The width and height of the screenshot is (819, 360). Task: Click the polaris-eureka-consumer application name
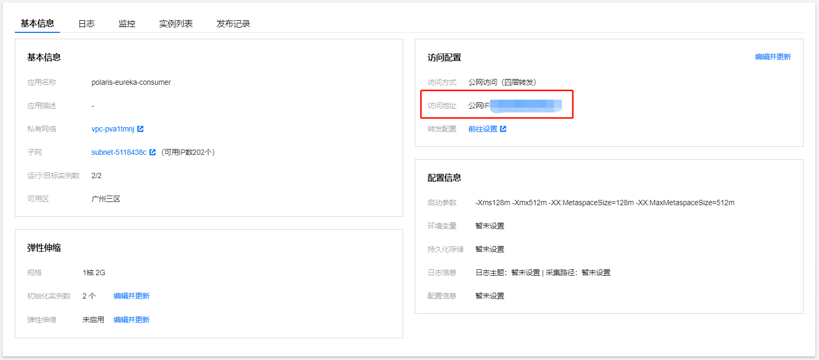point(131,82)
